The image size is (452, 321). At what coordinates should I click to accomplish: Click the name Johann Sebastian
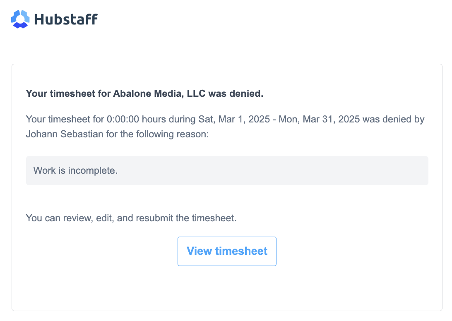tap(65, 134)
